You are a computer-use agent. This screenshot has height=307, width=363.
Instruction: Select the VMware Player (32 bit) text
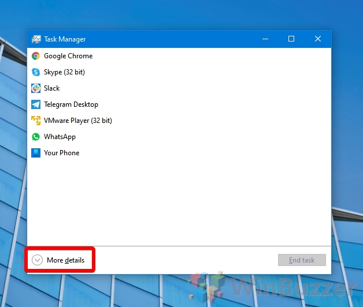(x=78, y=121)
